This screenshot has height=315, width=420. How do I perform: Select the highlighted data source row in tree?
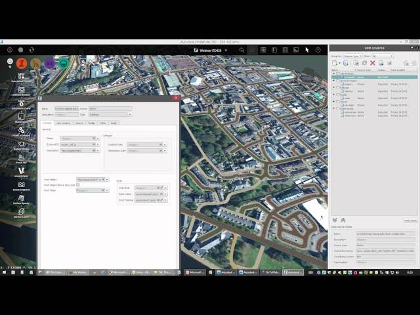[x=375, y=77]
